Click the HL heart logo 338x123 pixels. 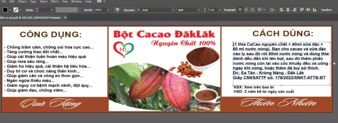pos(123,50)
